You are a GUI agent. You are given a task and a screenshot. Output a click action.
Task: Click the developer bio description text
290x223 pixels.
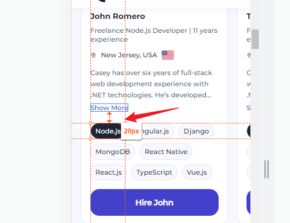click(x=151, y=84)
